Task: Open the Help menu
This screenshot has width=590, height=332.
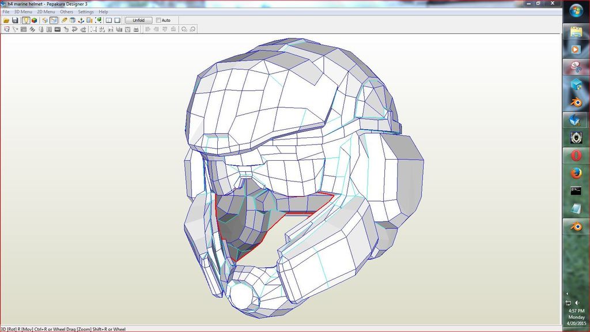Action: pyautogui.click(x=104, y=12)
